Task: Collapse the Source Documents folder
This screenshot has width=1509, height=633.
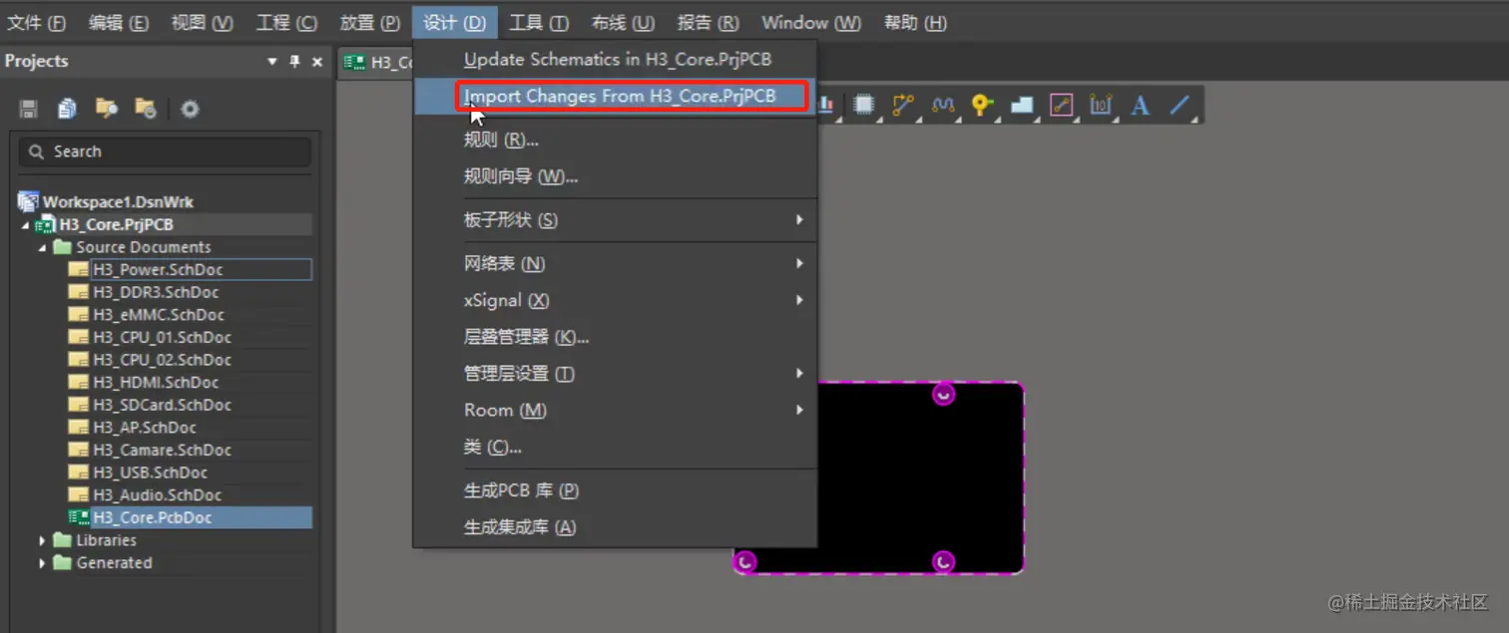Action: [x=40, y=246]
